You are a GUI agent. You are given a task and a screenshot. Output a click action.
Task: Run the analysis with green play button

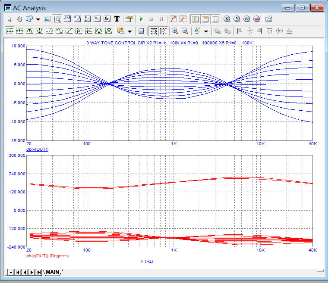tap(141, 19)
